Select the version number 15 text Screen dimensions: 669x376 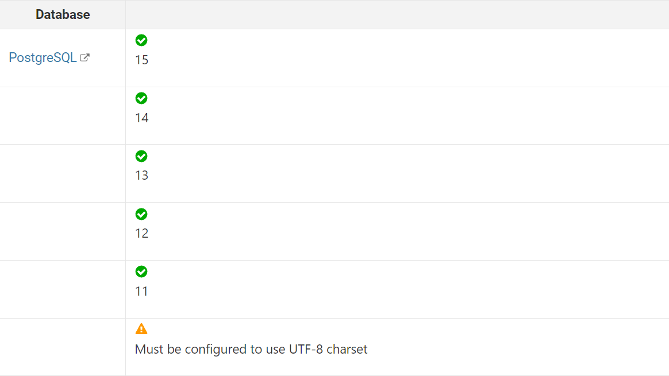(x=141, y=60)
